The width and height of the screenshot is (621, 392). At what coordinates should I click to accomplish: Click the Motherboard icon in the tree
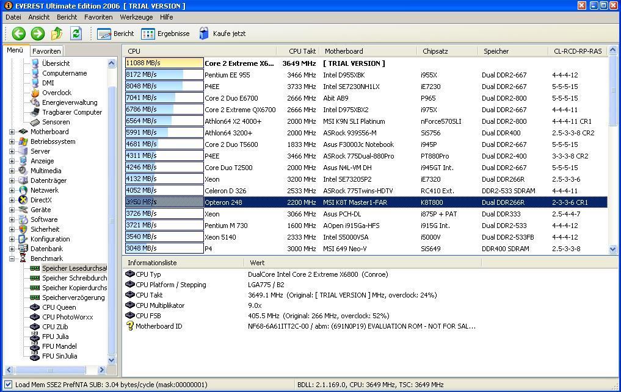[x=23, y=132]
